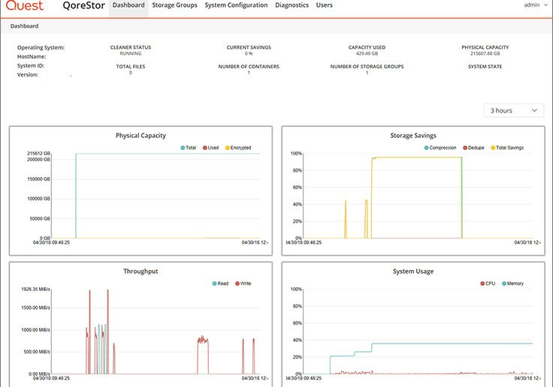Click the QoreStor product name
Viewport: 553px width, 387px height.
coord(83,6)
